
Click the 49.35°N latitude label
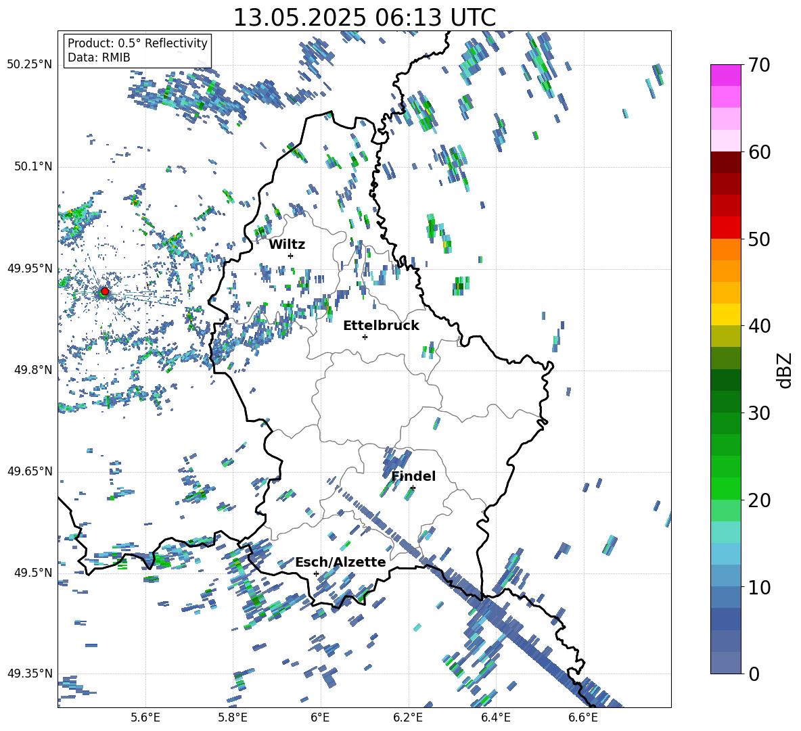[30, 674]
